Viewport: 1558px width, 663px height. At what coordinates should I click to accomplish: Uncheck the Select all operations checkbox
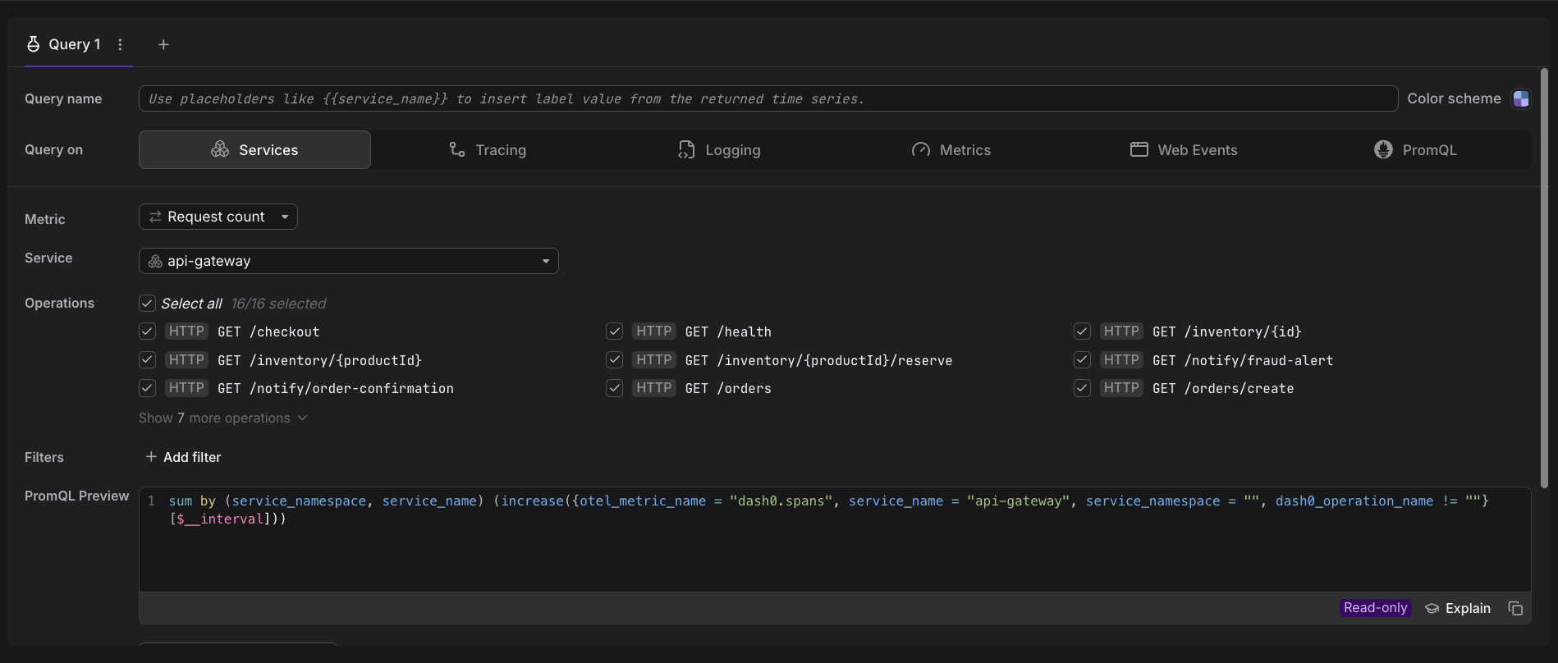coord(147,304)
